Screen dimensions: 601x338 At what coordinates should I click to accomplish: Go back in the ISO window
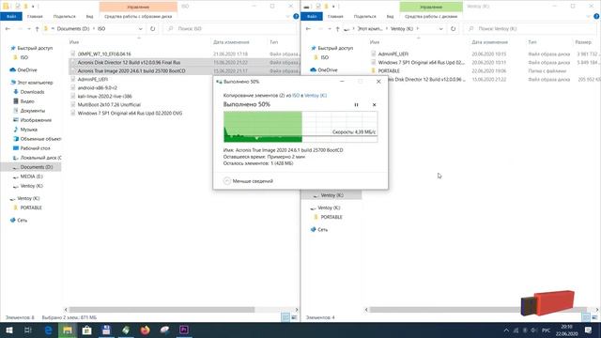(8, 29)
